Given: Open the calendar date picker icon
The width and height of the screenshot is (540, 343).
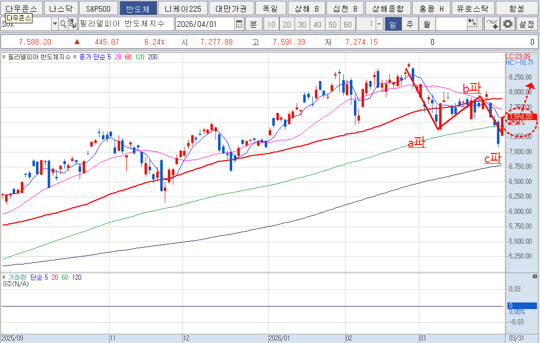Looking at the screenshot, I should click(x=239, y=24).
